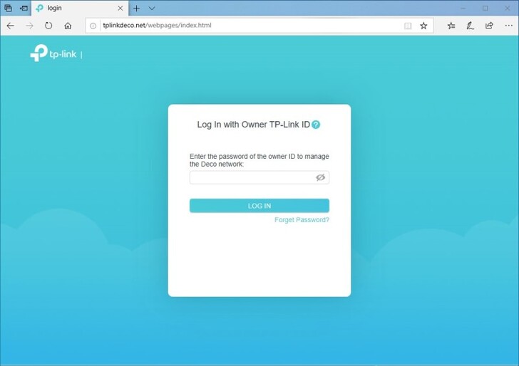Open reading view icon

pos(408,26)
